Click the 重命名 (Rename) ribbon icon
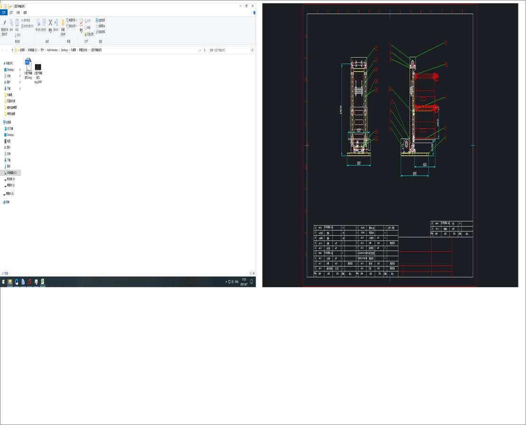 click(x=56, y=23)
